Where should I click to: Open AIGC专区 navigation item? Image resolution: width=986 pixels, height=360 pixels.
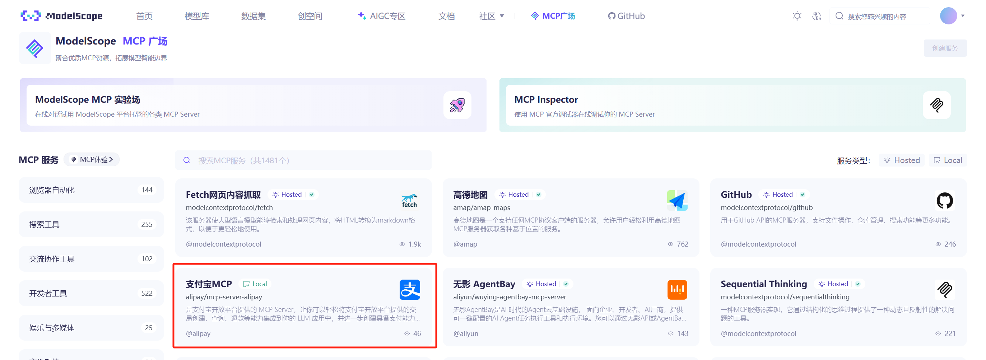coord(381,16)
